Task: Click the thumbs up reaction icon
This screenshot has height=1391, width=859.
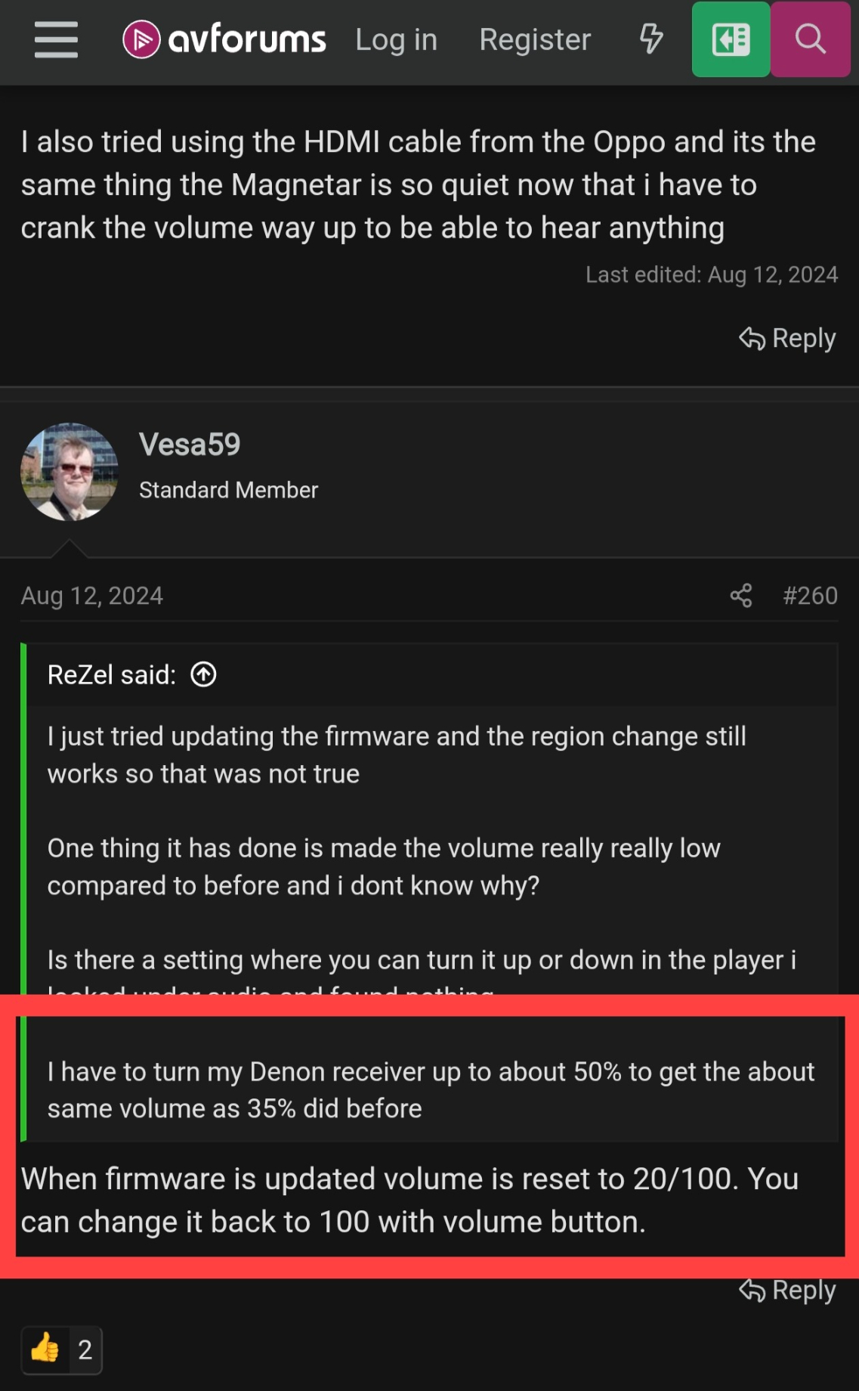Action: [x=45, y=1349]
